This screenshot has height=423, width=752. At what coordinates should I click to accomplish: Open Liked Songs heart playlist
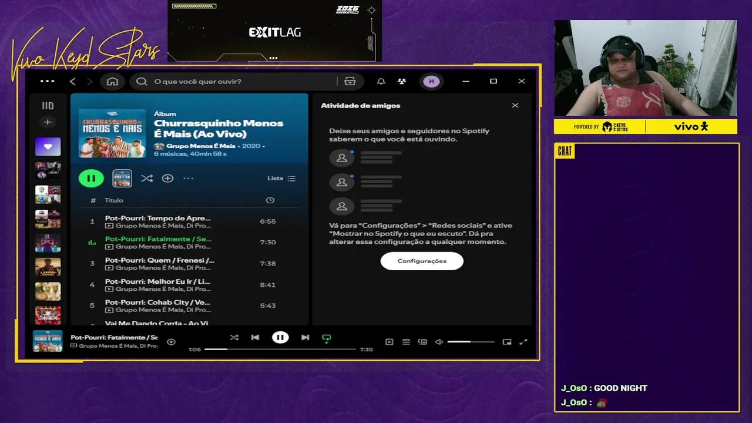coord(48,146)
